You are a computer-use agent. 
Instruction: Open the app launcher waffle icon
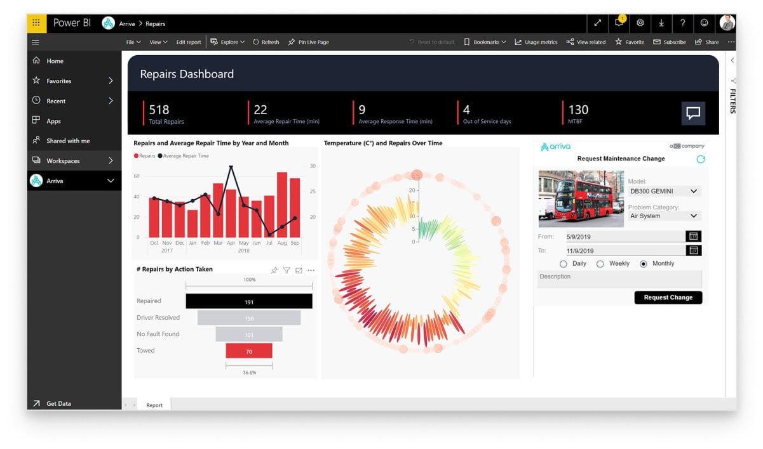[x=36, y=23]
